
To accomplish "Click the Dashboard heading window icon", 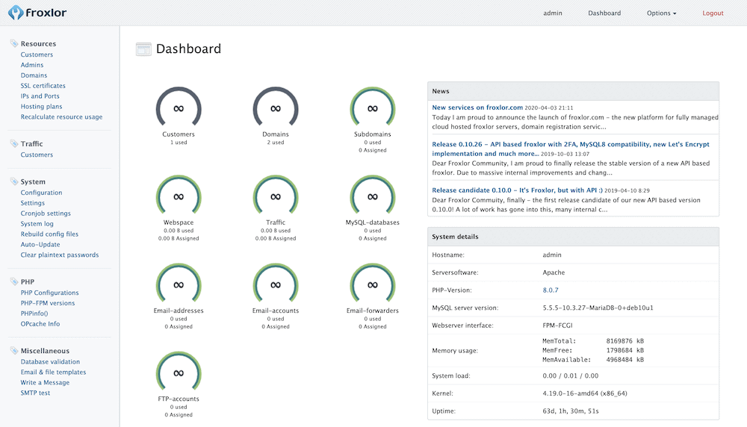I will click(x=143, y=49).
